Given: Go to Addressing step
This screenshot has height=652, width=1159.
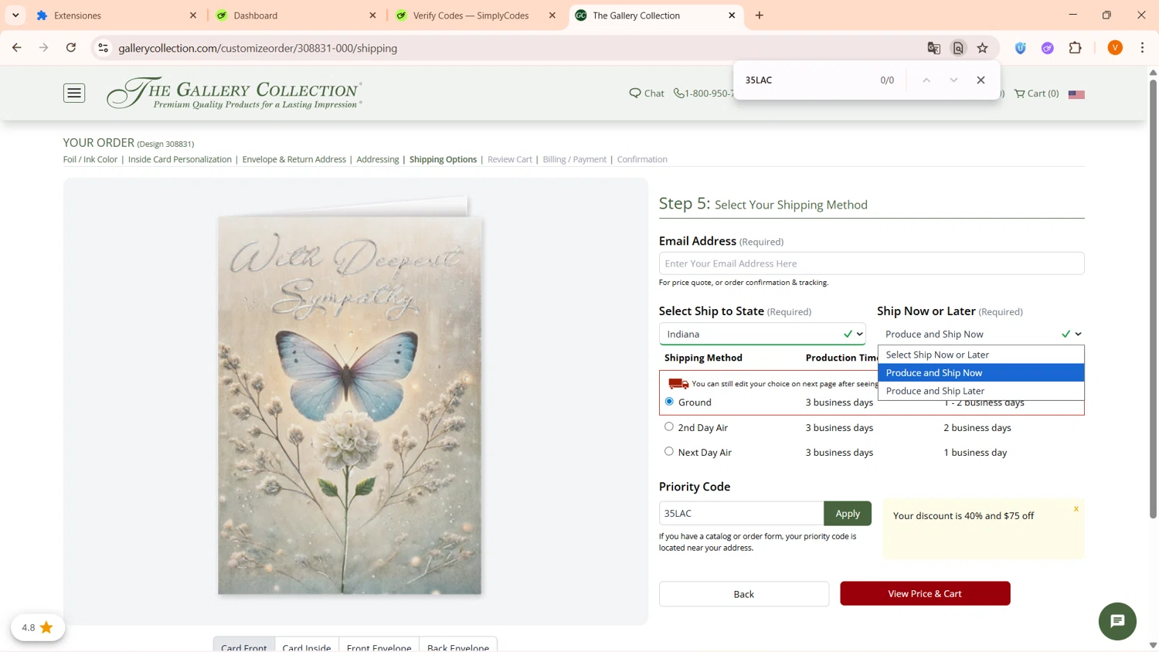Looking at the screenshot, I should (x=378, y=159).
